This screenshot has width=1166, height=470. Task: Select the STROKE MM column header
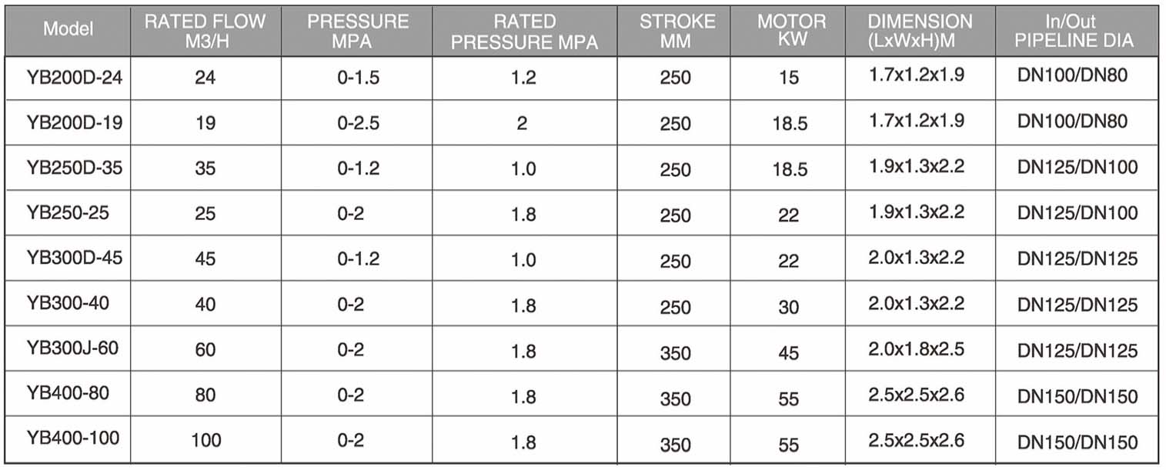[x=675, y=30]
